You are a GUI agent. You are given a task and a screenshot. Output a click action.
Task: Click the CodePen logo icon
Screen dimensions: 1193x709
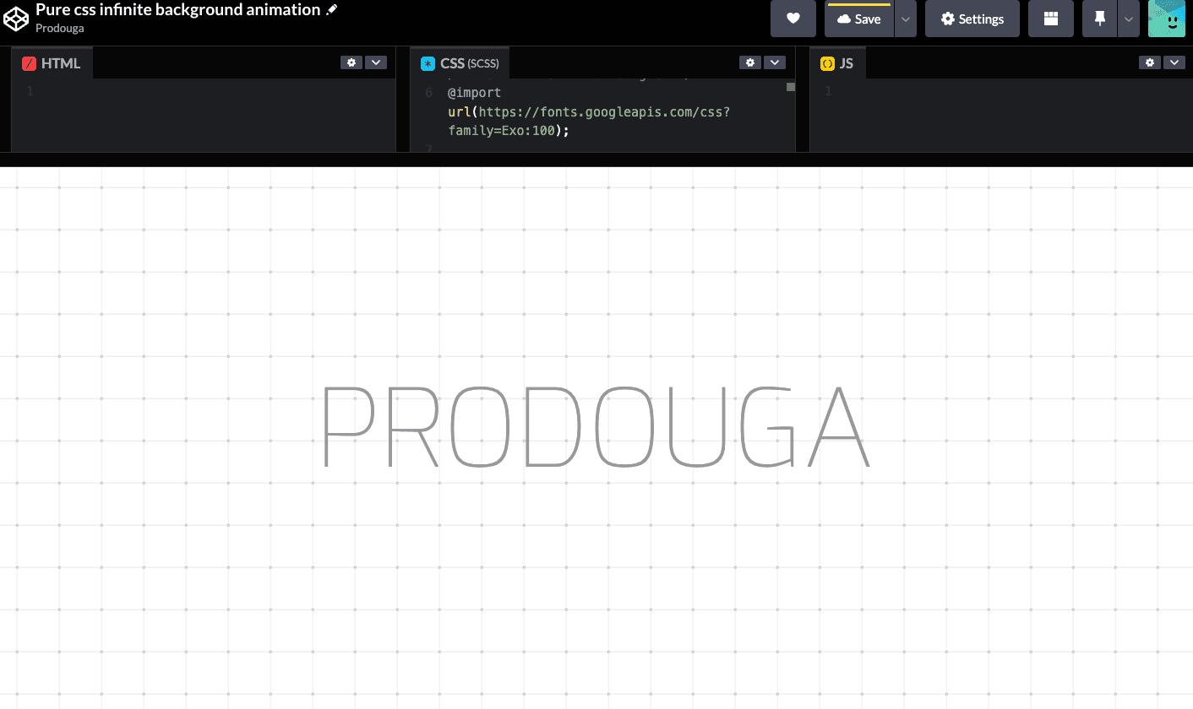[x=17, y=18]
